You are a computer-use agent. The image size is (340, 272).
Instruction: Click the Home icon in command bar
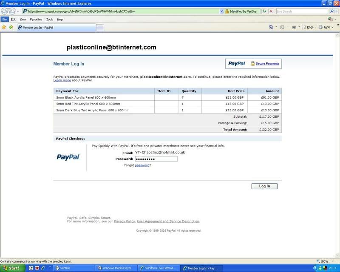pyautogui.click(x=271, y=27)
